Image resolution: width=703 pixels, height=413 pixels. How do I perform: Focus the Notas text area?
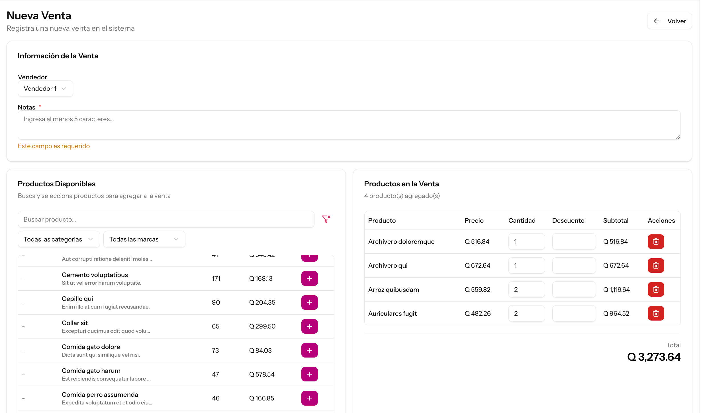click(x=349, y=125)
